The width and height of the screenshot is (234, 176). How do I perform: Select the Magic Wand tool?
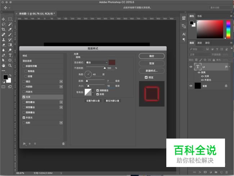tap(10, 24)
